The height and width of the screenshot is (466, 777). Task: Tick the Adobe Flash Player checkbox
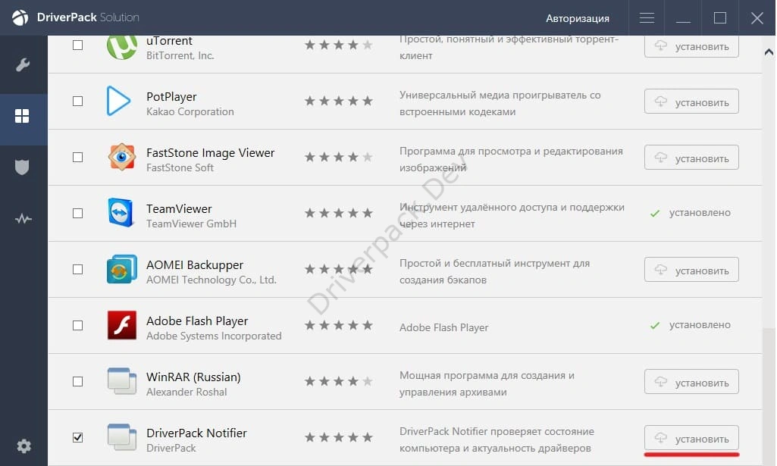78,325
